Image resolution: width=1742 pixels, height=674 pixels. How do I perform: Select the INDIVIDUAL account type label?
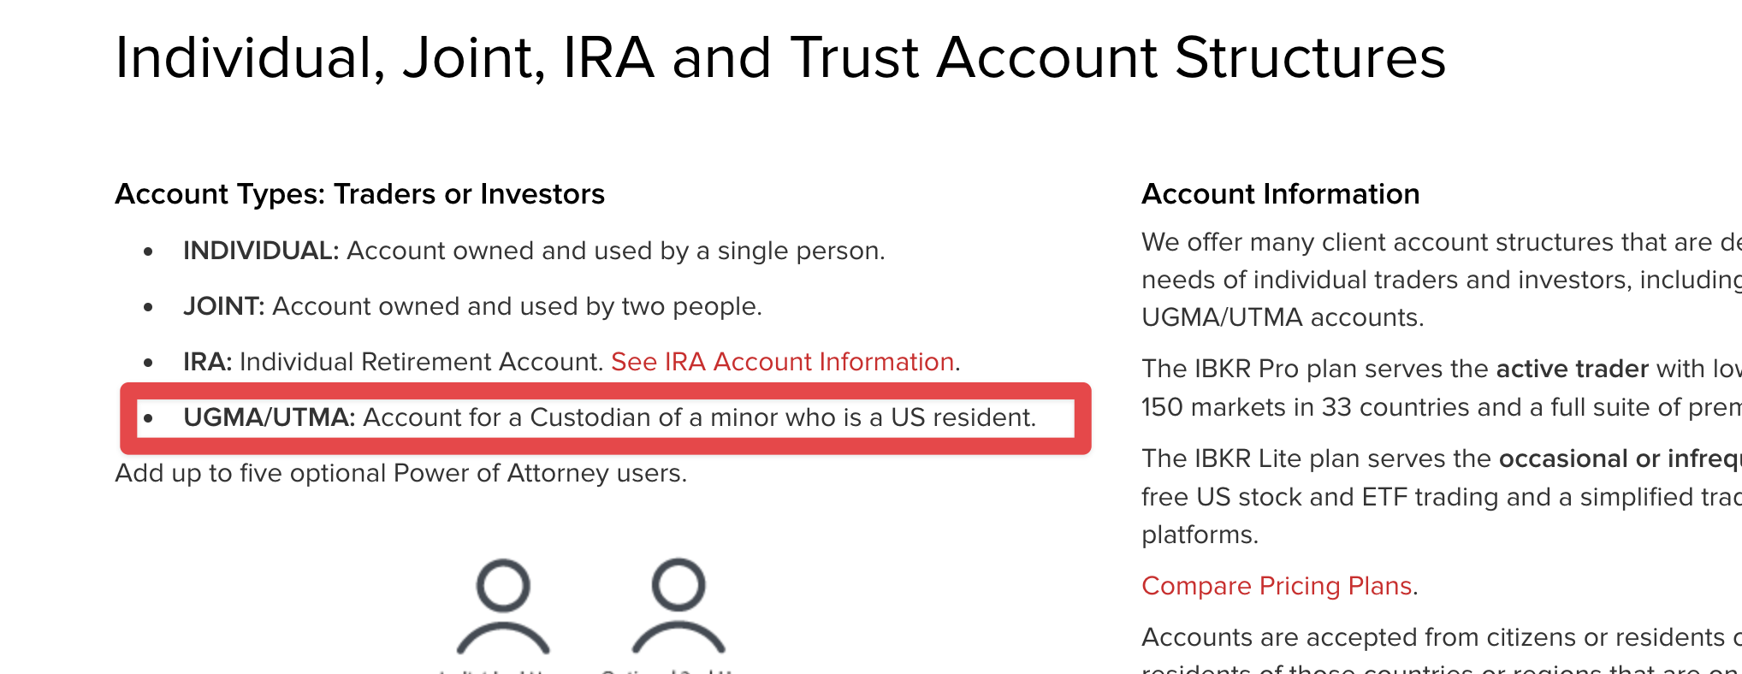tap(261, 251)
